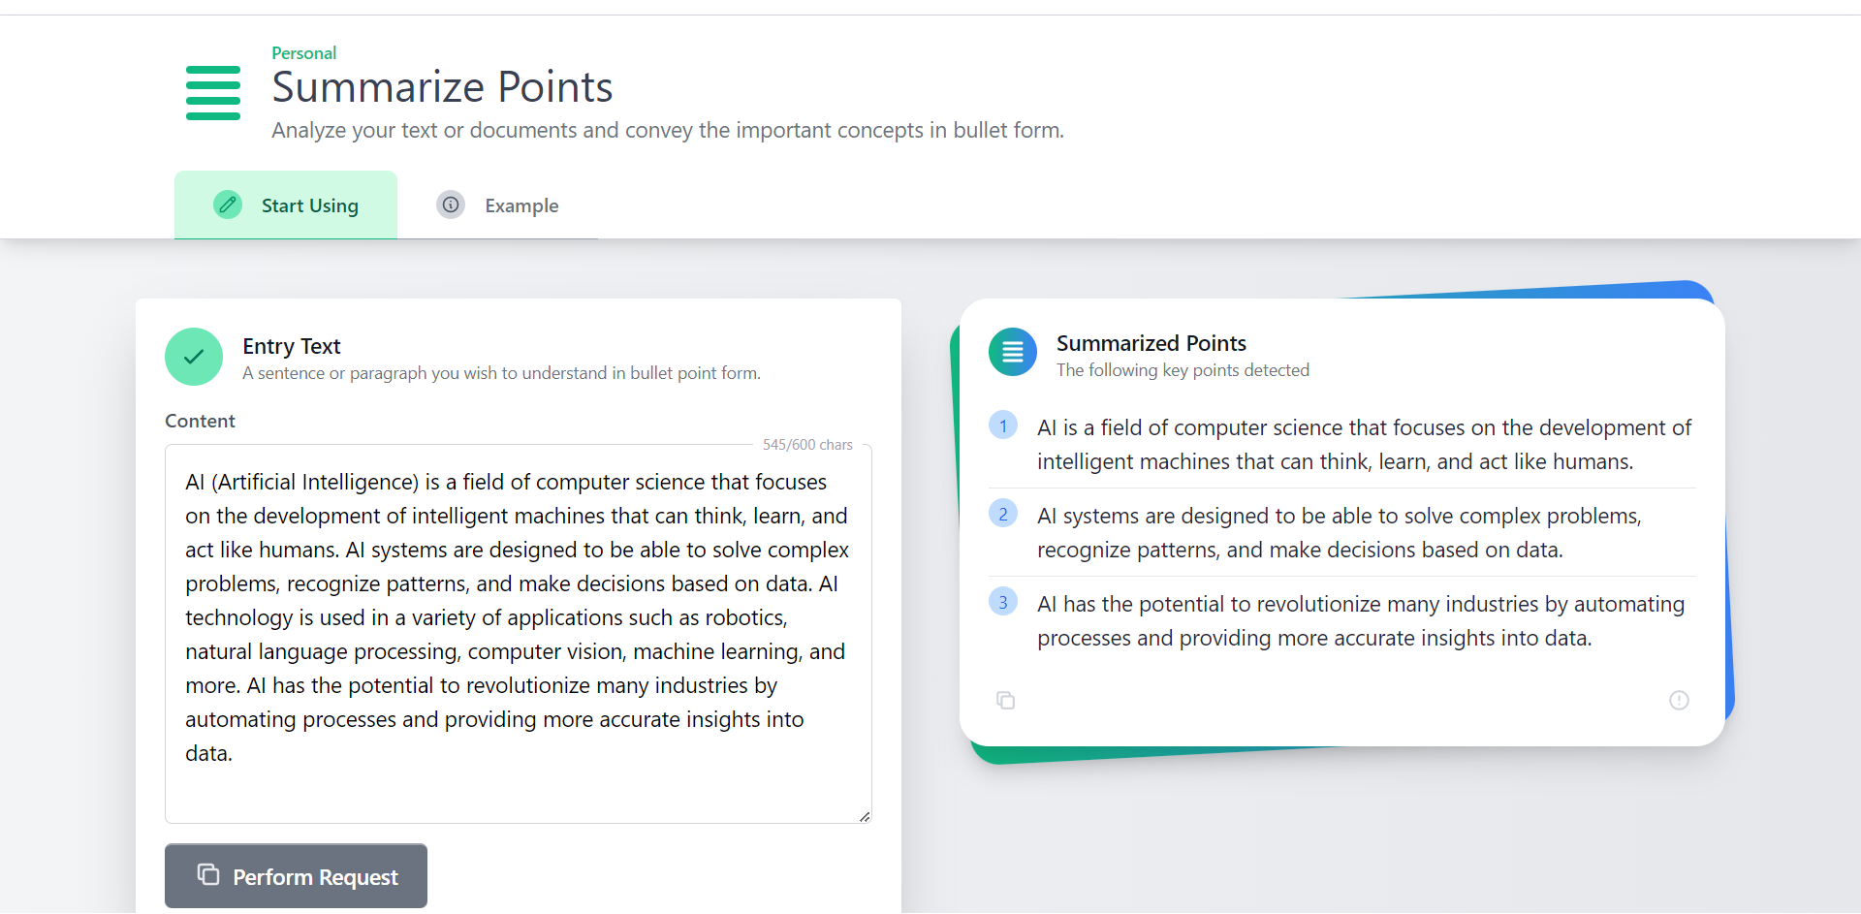Open the Example tab
Viewport: 1861px width, 914px height.
521,205
